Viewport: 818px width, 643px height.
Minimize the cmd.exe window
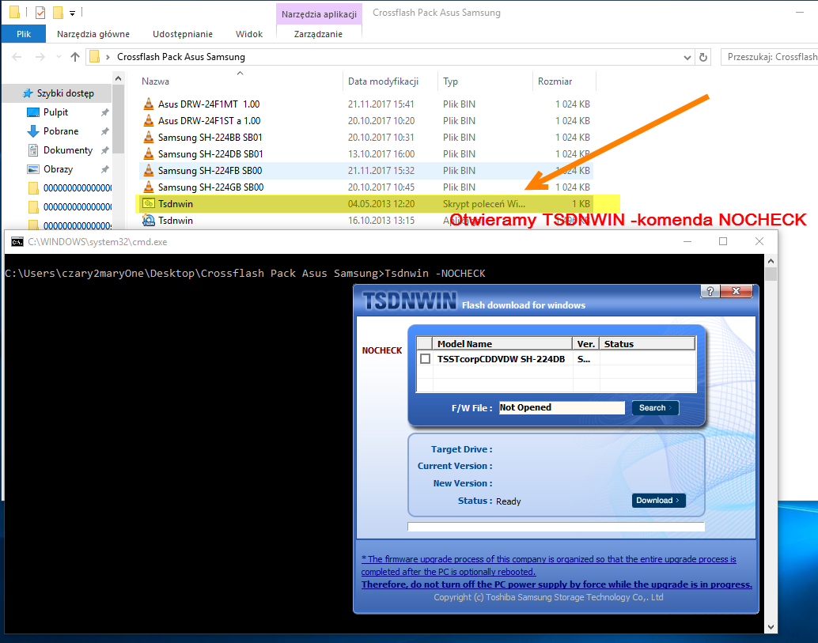pyautogui.click(x=687, y=241)
